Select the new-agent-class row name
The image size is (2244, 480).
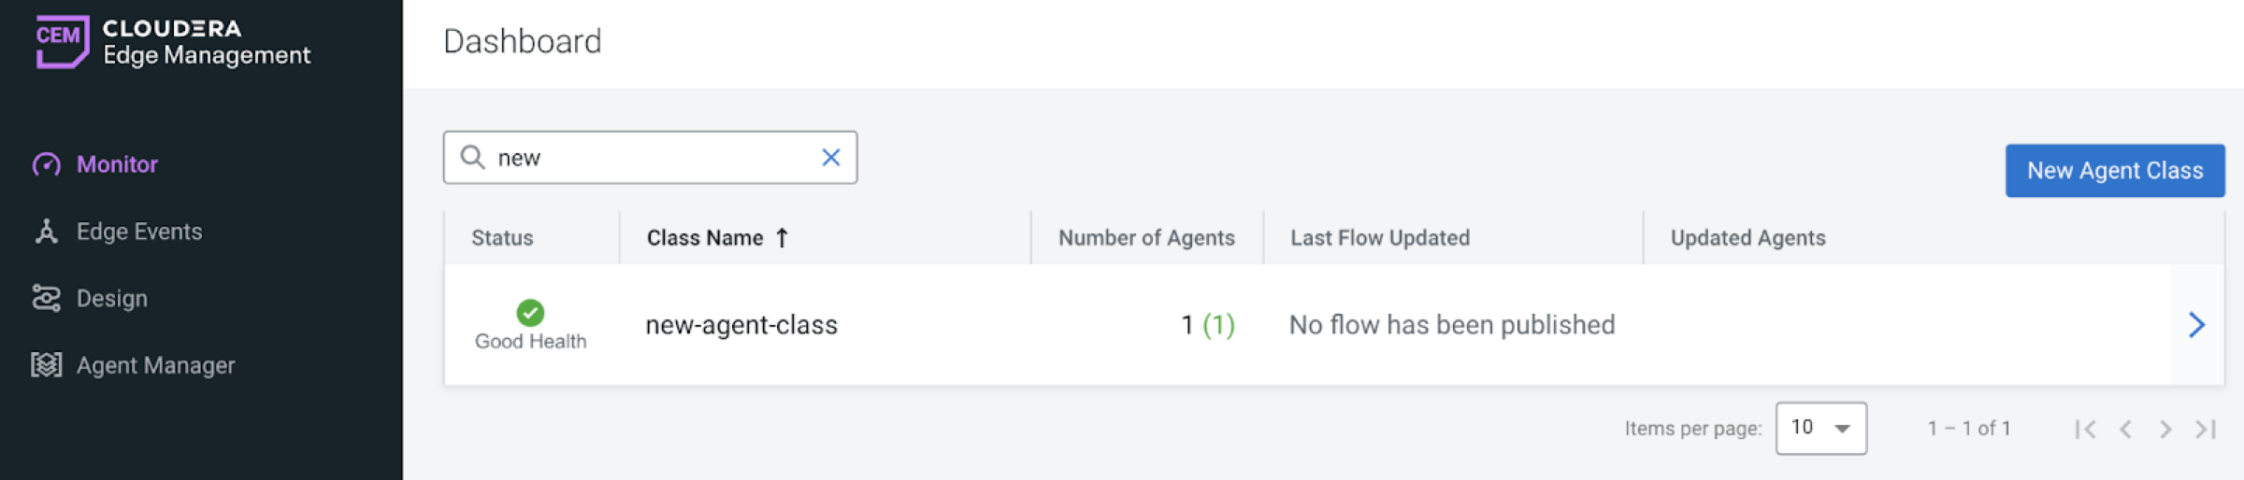(x=741, y=325)
